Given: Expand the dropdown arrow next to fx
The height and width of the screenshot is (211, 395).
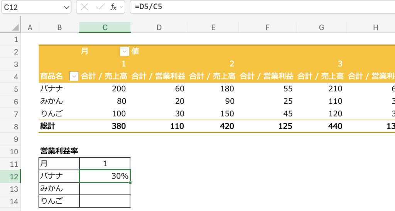Looking at the screenshot, I should [121, 7].
